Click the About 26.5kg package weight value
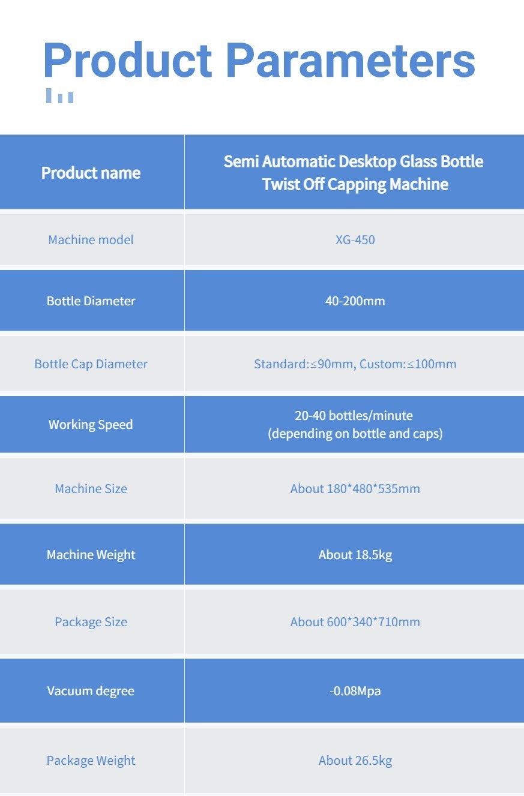524x796 pixels. point(355,761)
